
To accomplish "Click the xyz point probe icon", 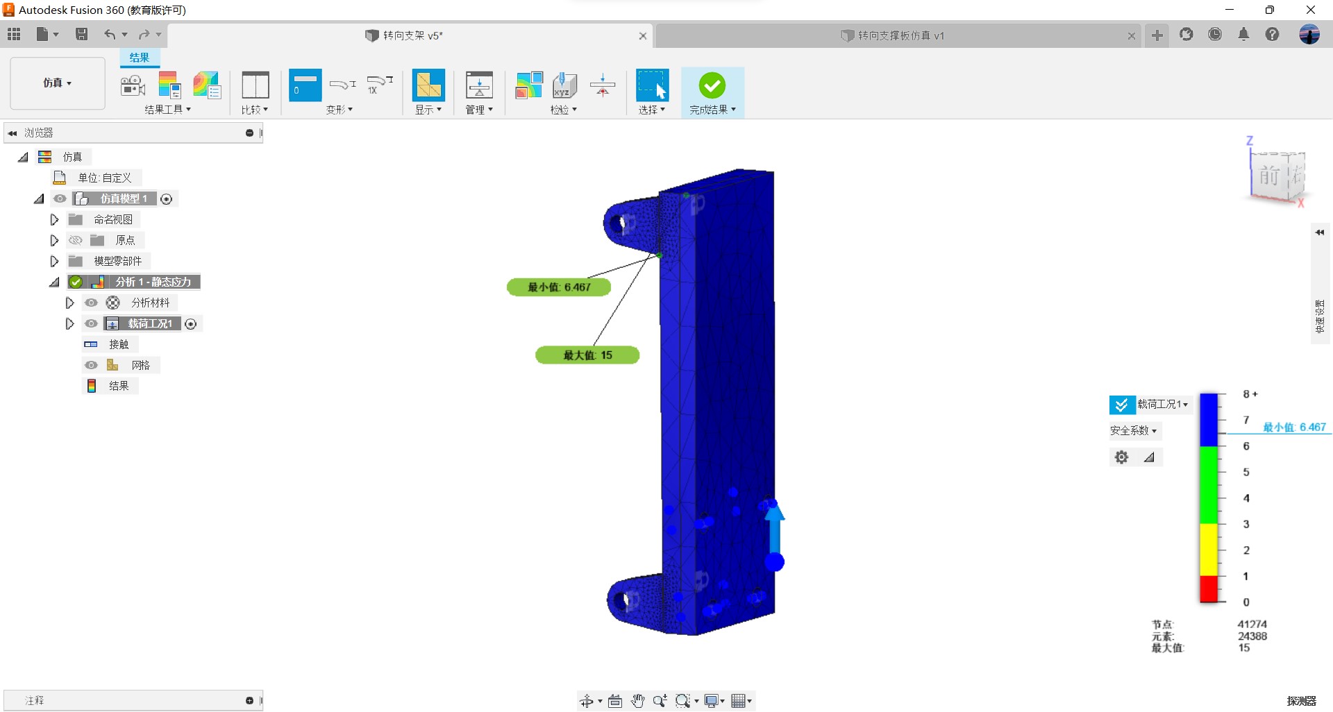I will 564,85.
